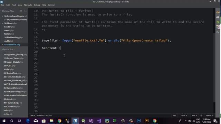
Task: Change Spaces indentation setting in status bar
Action: point(210,116)
